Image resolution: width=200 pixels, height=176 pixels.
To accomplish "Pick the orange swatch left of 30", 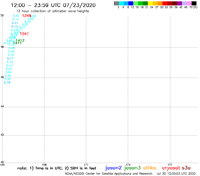I will 160,3.
